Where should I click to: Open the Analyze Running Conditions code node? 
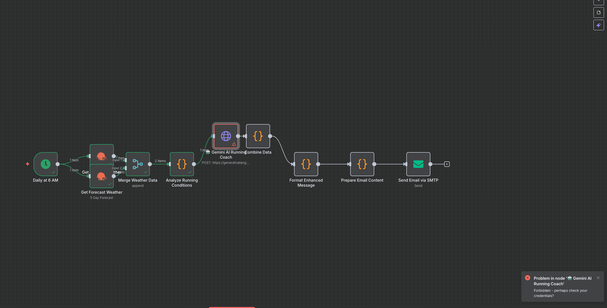[182, 164]
